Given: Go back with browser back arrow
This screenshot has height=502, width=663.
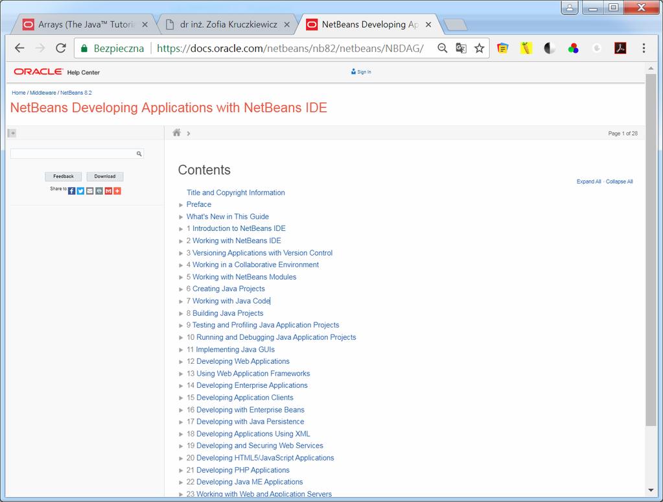Looking at the screenshot, I should pos(19,48).
